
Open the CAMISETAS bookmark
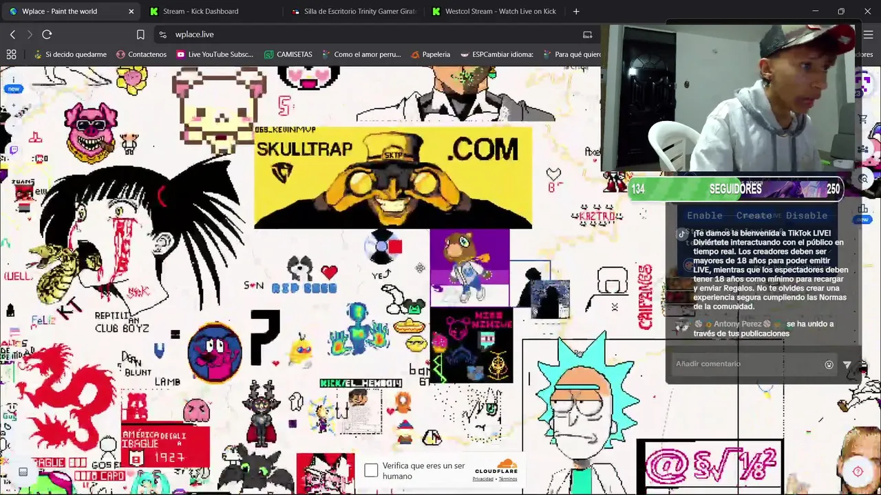coord(288,54)
